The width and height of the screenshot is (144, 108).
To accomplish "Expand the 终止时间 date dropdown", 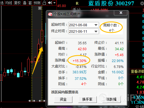I will point(96,31).
